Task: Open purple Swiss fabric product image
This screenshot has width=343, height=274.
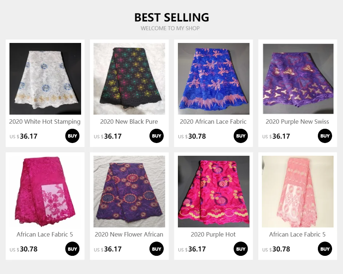Action: pos(298,79)
